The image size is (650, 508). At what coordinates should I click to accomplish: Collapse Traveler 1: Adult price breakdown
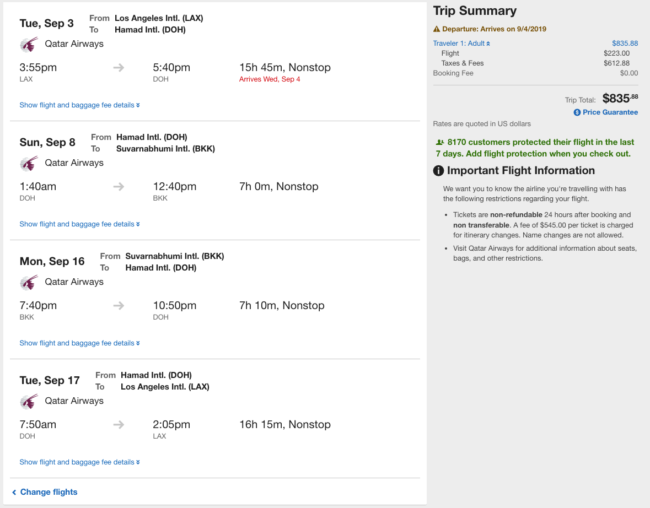(x=461, y=44)
